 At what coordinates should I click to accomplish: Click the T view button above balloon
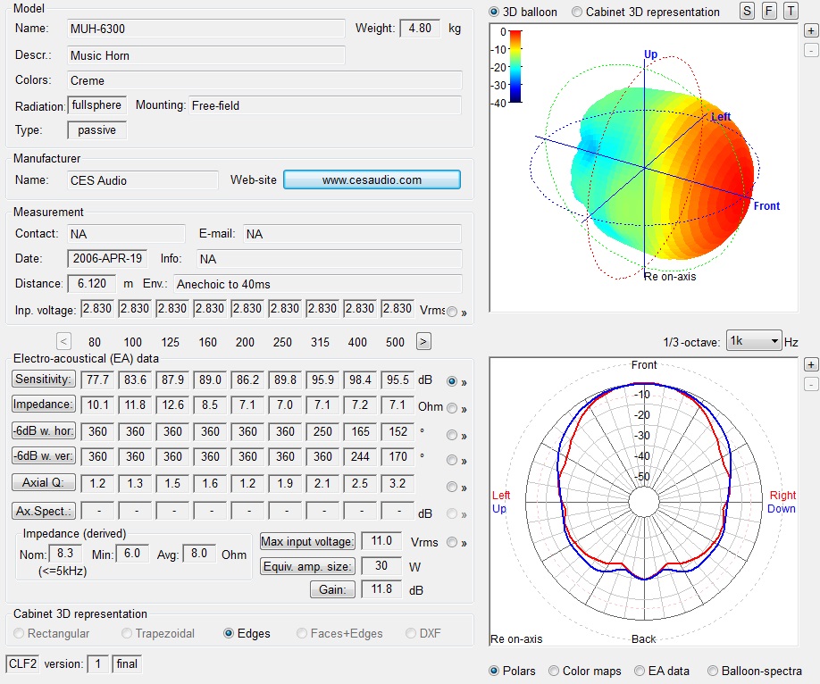(x=791, y=11)
